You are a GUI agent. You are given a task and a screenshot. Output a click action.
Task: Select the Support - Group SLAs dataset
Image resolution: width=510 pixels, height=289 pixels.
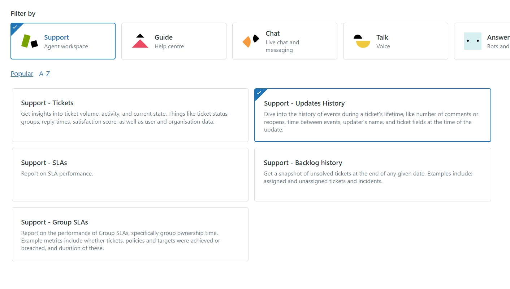(130, 234)
